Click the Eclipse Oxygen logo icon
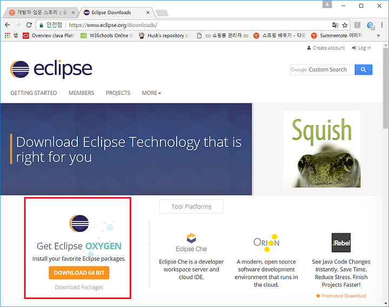This screenshot has height=307, width=389. pos(79,224)
